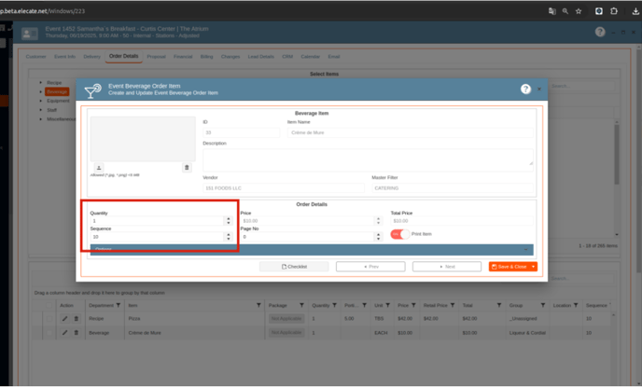Close the Event Beverage Order Item dialog
Screen dimensions: 642x388
(539, 90)
